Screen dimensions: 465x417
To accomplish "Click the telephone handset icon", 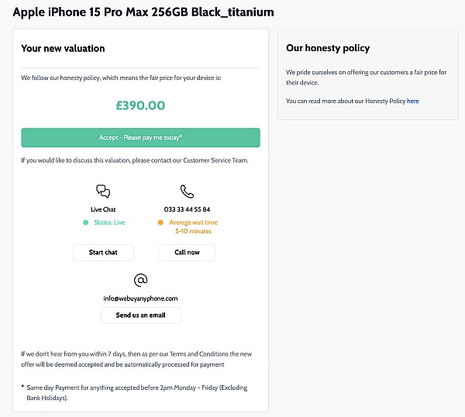I will pos(187,191).
